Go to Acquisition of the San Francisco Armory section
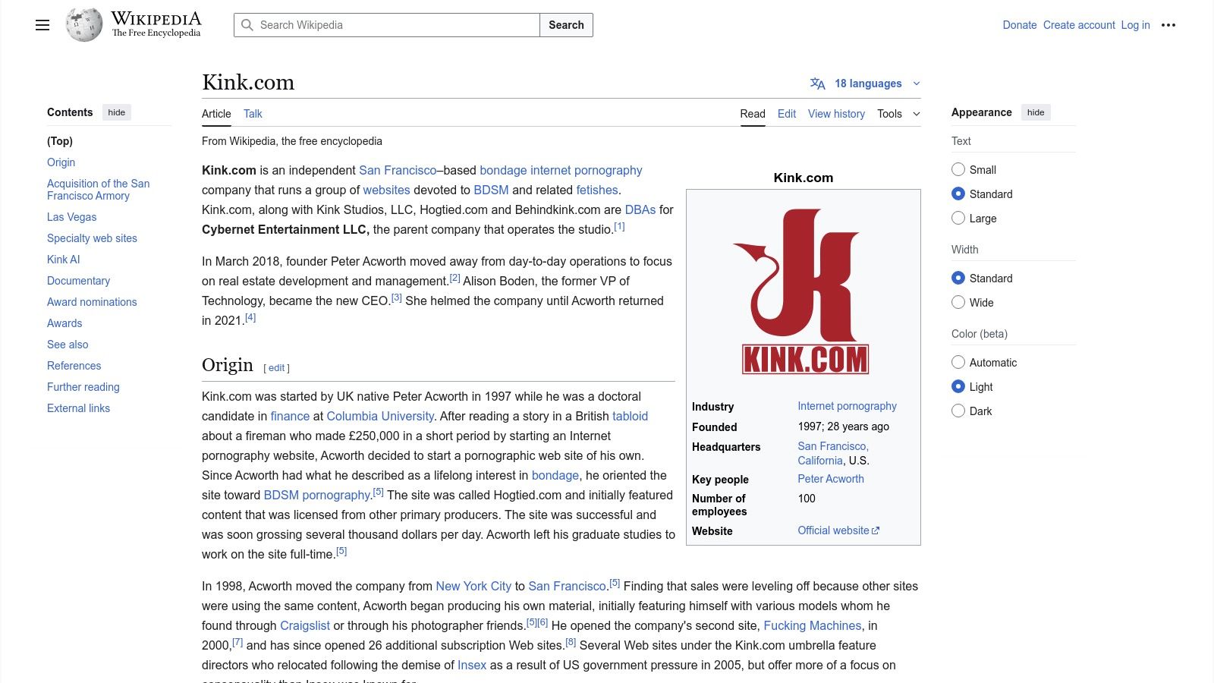Viewport: 1214px width, 683px height. coord(98,190)
